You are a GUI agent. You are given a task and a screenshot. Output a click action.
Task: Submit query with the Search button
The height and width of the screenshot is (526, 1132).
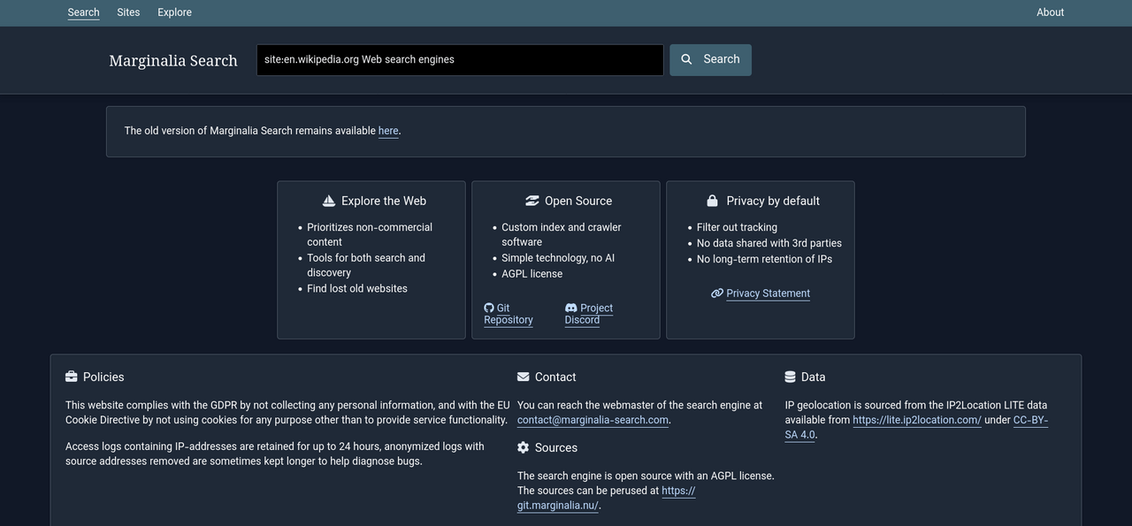point(710,60)
